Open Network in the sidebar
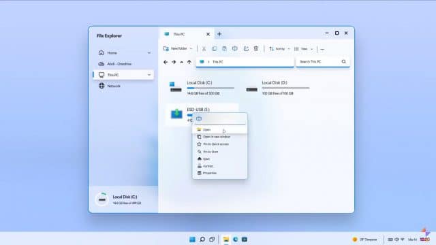Screen dimensions: 436x245 tap(123, 86)
